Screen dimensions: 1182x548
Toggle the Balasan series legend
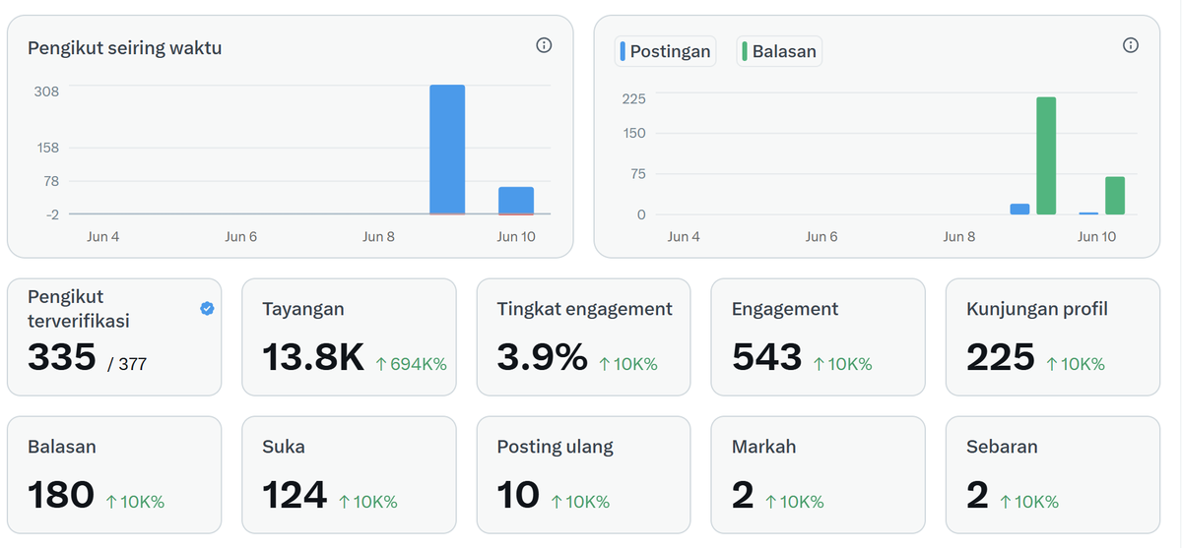click(779, 51)
